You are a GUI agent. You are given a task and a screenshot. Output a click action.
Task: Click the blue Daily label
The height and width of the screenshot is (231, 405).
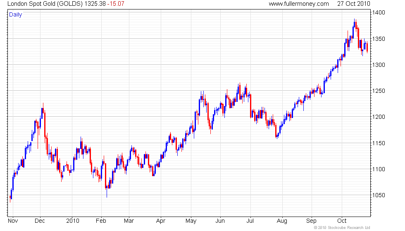click(16, 15)
